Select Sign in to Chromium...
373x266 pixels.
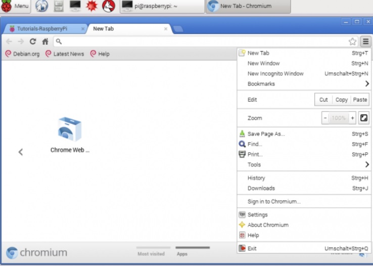304,201
